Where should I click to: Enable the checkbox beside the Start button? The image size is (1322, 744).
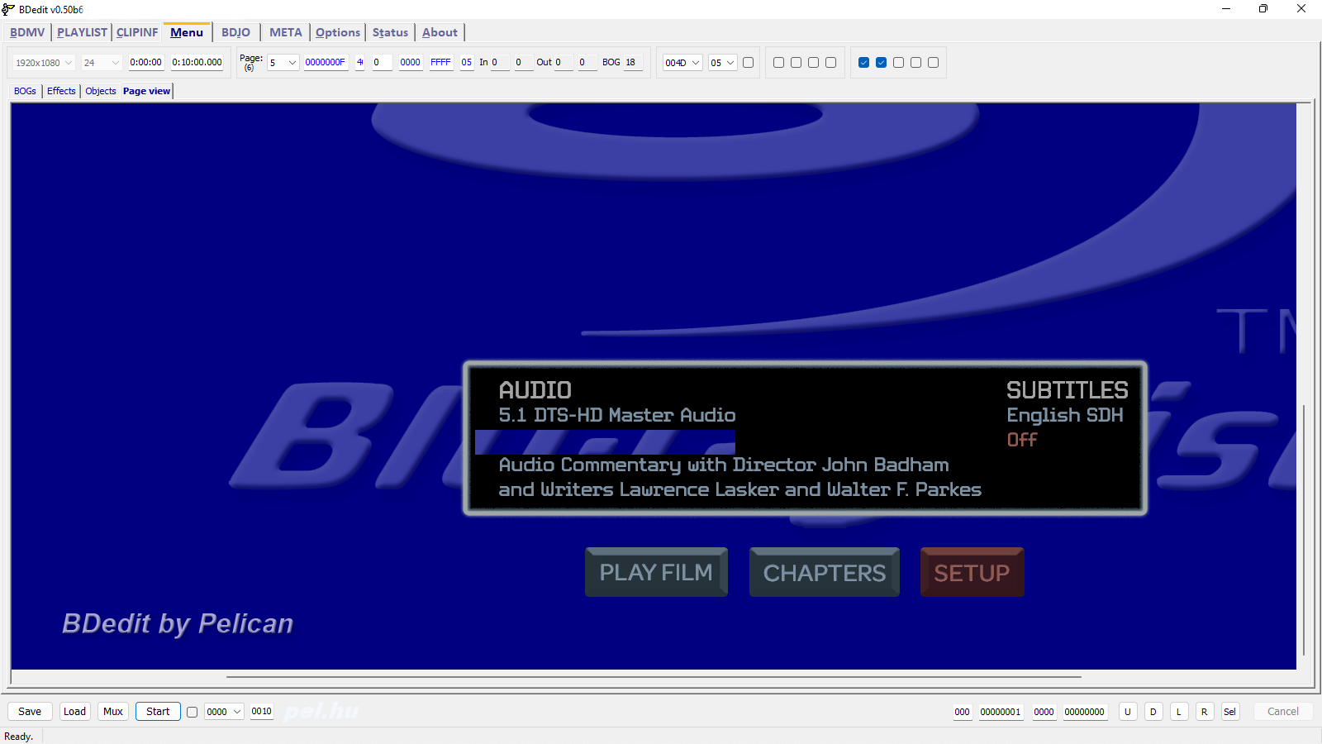point(193,712)
